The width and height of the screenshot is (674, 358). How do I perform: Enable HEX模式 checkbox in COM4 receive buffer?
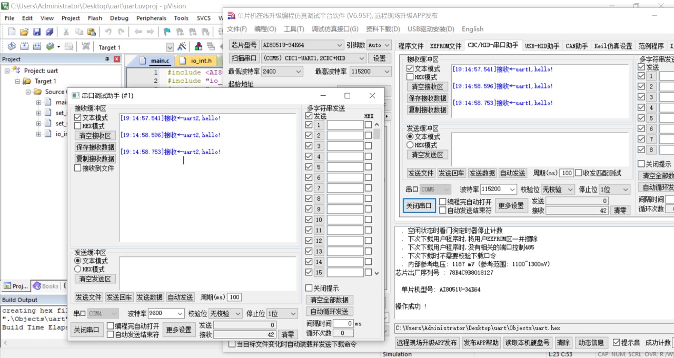78,126
